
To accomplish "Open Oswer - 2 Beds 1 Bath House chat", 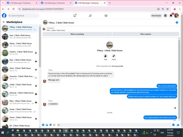I will click(19, 119).
